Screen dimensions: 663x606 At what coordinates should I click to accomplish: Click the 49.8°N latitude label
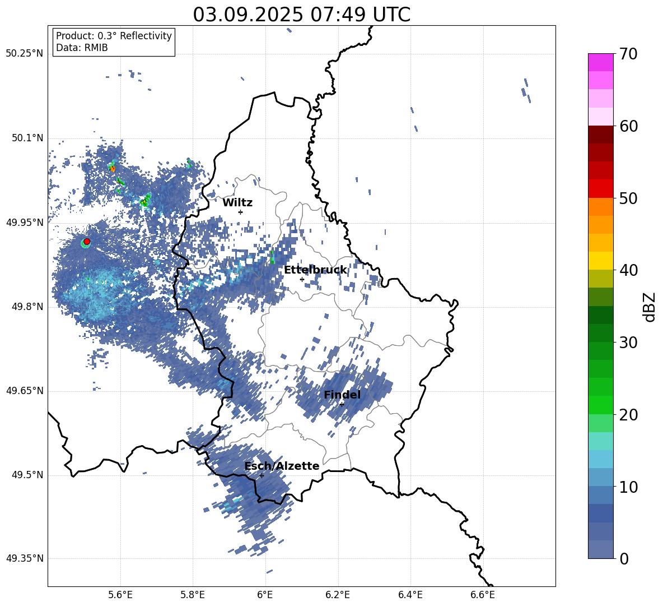point(27,307)
